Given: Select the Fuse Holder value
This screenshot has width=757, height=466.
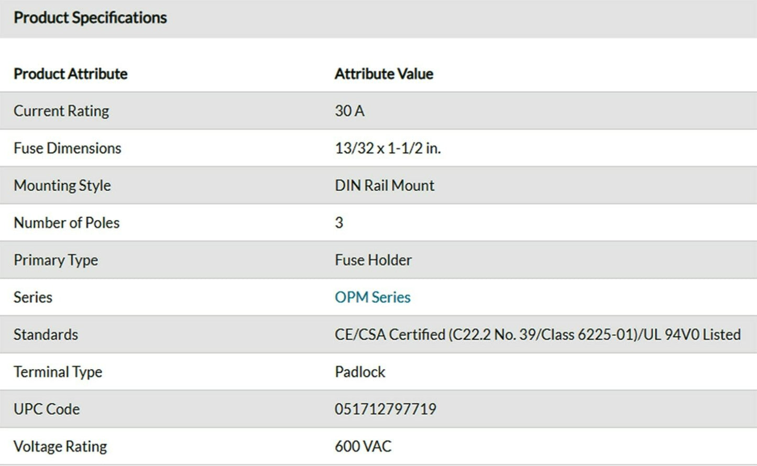Looking at the screenshot, I should (373, 260).
